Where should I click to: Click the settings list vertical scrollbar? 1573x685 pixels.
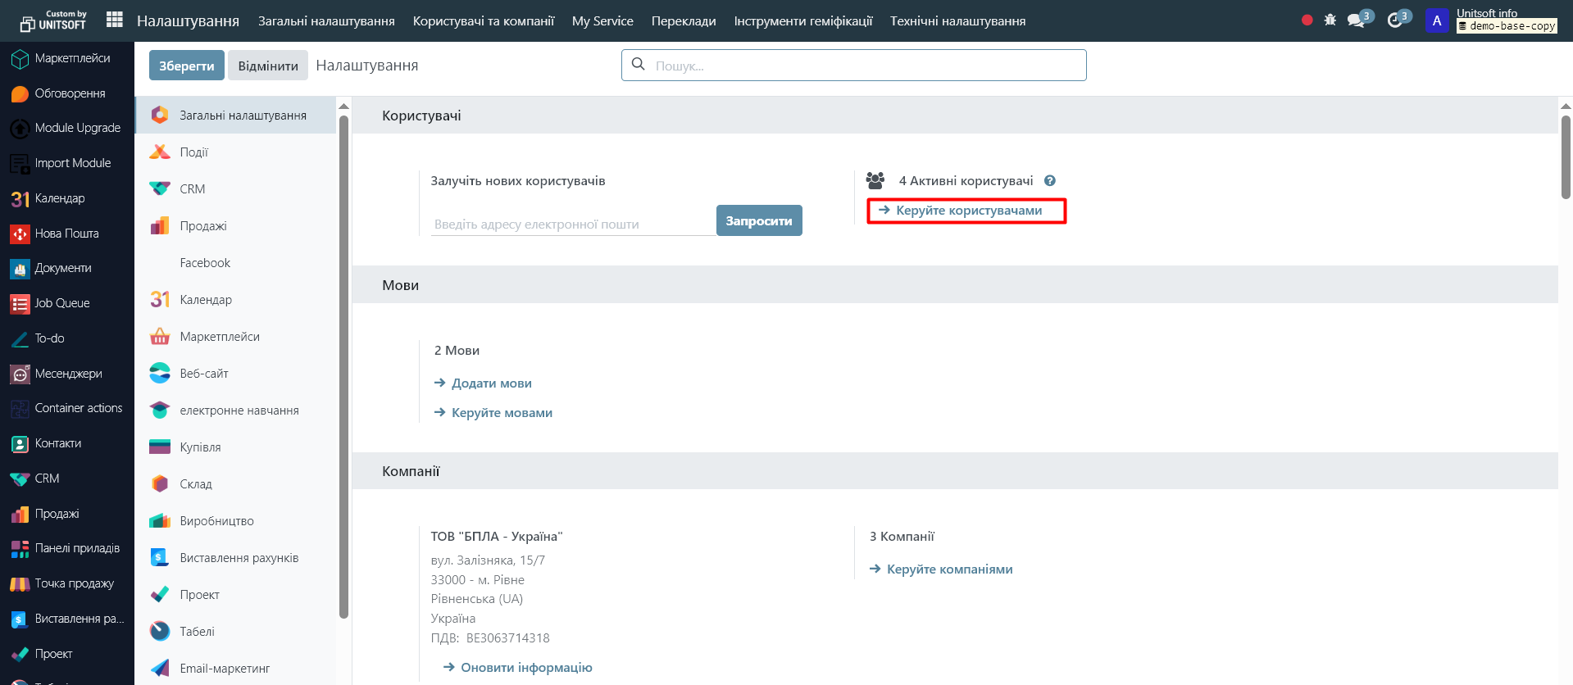pyautogui.click(x=343, y=369)
